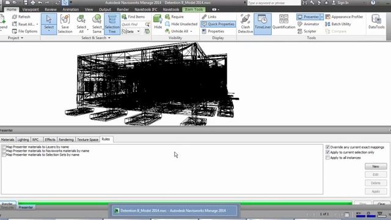This screenshot has height=220, width=391.
Task: Open the Select tool dropdown arrow
Action: [x=49, y=31]
